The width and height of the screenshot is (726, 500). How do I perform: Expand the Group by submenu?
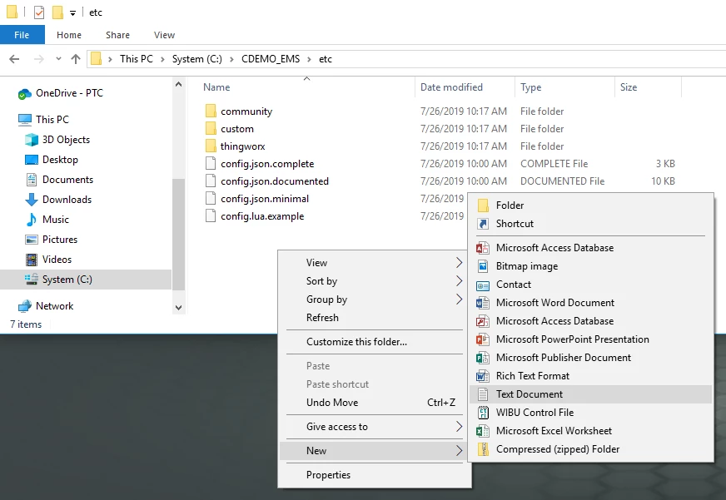(x=459, y=300)
